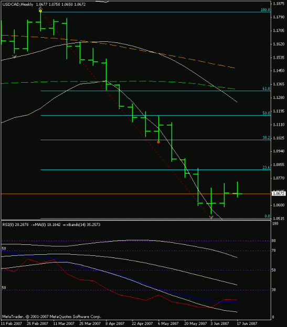Select the 1.1110 price scale value

279,125
